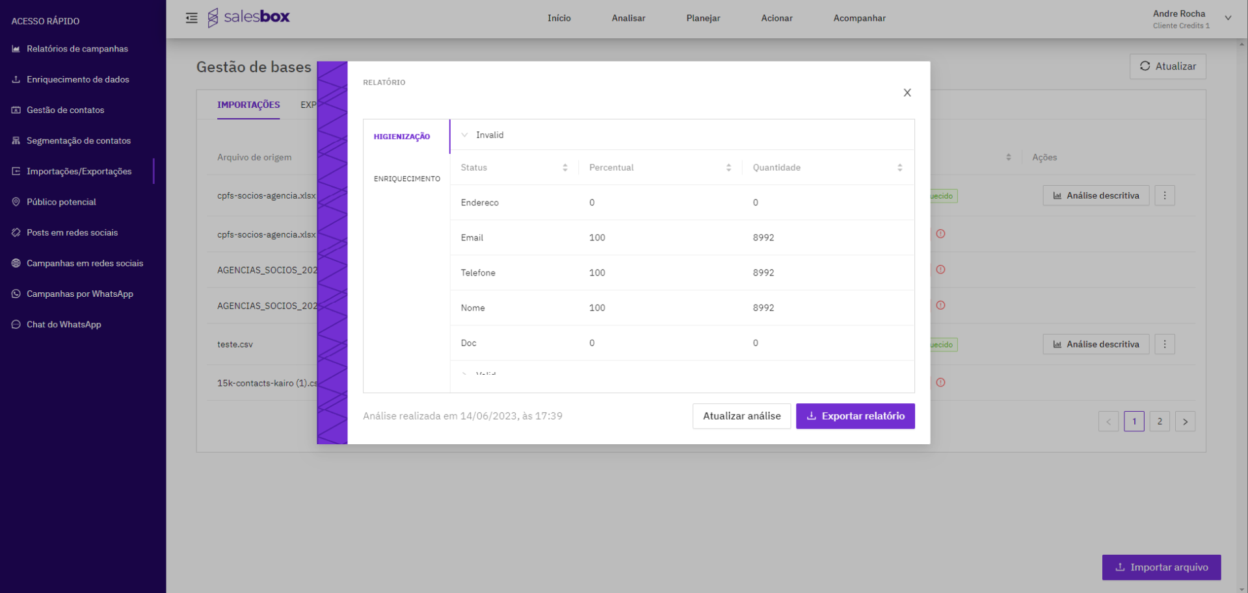Go to page 2 in pagination

coord(1159,422)
